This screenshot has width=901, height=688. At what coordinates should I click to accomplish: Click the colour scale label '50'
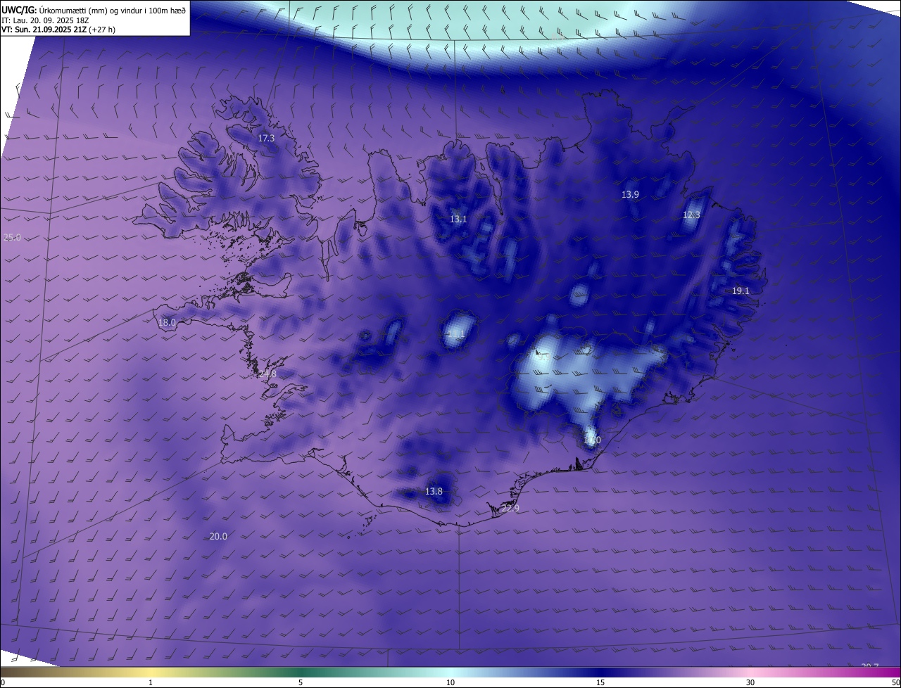[896, 682]
